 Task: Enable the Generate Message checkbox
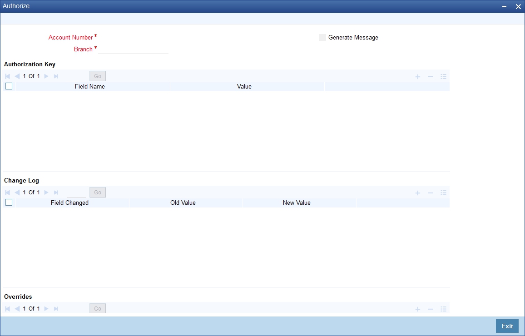click(322, 38)
